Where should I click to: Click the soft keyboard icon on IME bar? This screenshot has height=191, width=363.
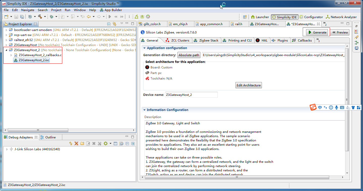342,107
